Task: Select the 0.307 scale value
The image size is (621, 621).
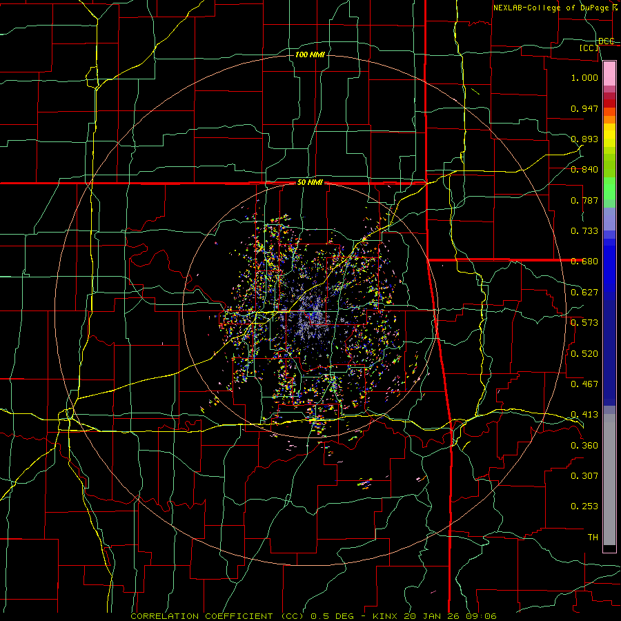Action: click(x=584, y=476)
